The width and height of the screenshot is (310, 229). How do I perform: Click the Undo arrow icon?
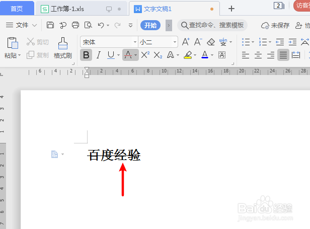[x=101, y=25]
